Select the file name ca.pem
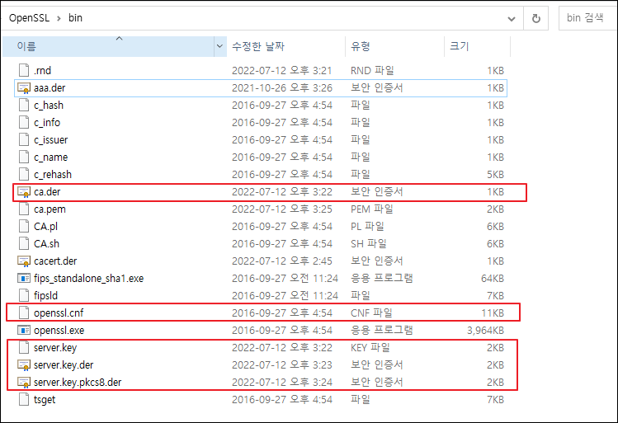 [x=50, y=209]
